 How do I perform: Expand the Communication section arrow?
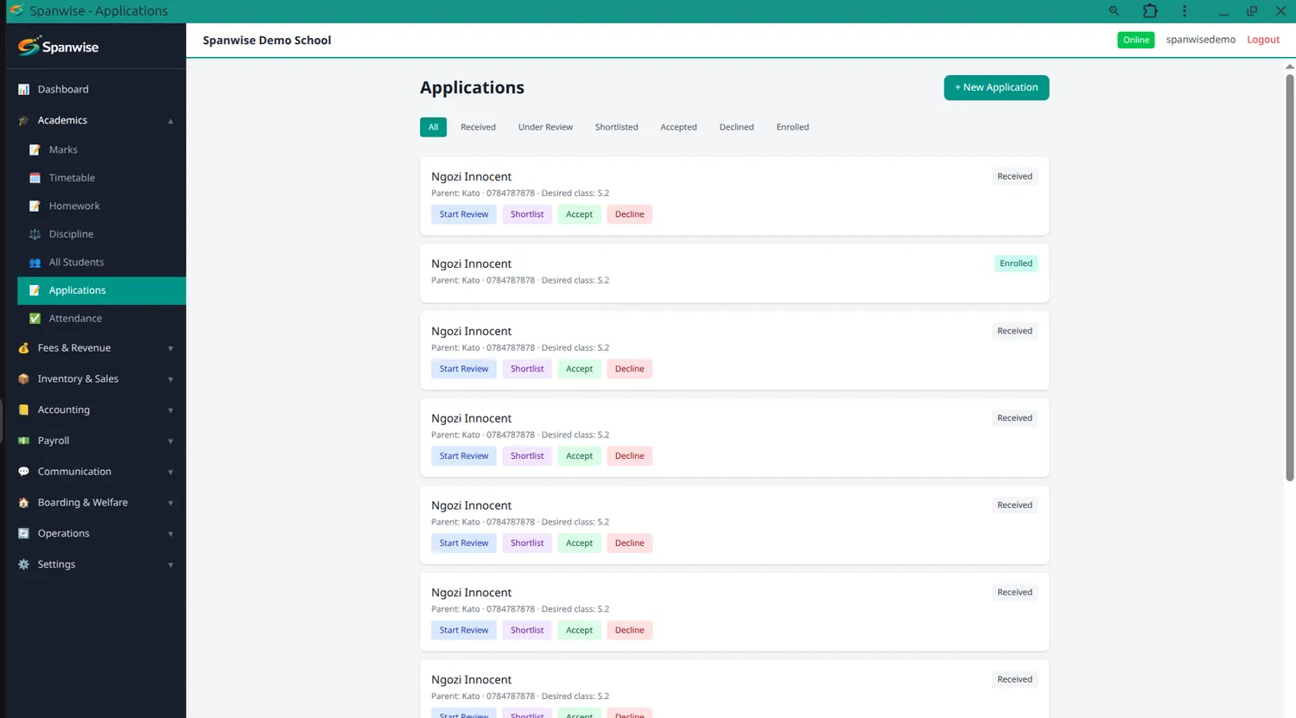coord(170,473)
